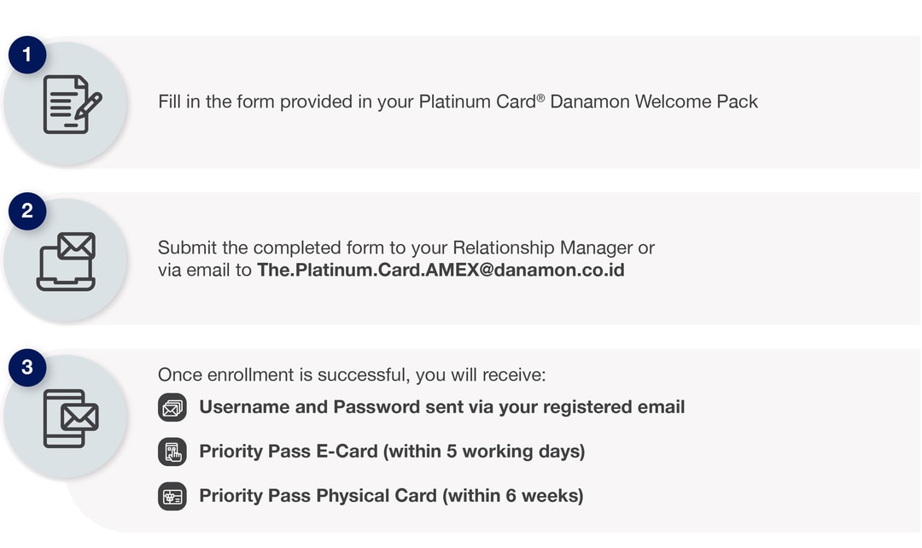Click the E-Card tap icon
This screenshot has width=922, height=548.
pos(172,452)
